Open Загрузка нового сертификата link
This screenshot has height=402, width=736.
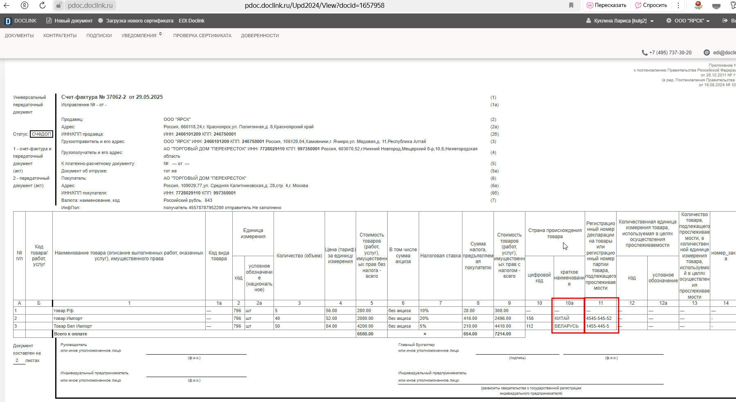point(140,21)
